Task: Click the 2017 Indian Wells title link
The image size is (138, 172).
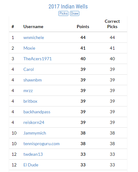Action: coord(68,7)
